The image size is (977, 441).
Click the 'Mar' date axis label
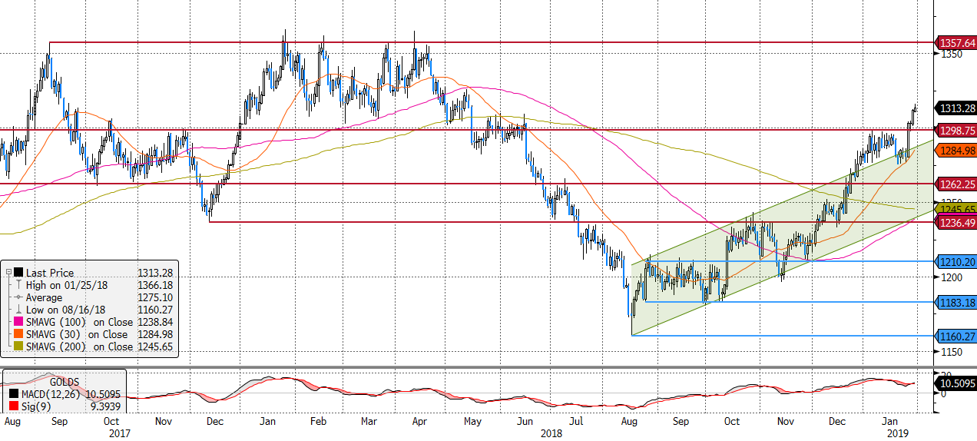(x=369, y=422)
